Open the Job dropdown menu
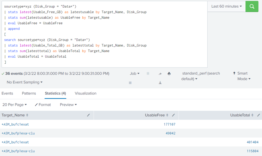Viewport: 262px width, 156px height. click(x=135, y=74)
